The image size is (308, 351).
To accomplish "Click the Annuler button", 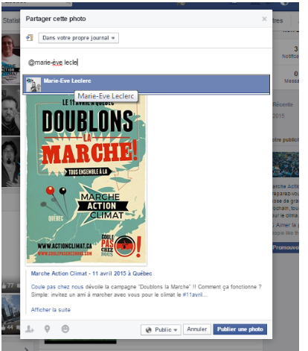I will [x=197, y=329].
